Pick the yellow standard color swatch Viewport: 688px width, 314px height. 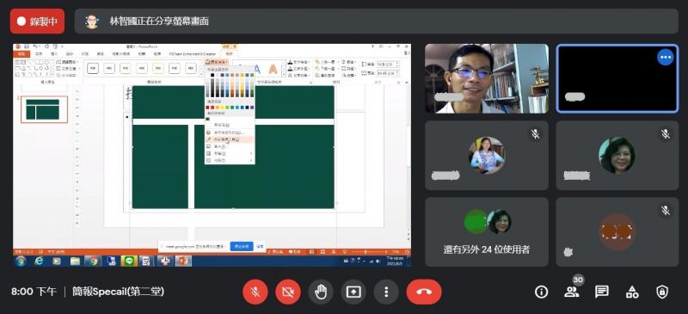coord(222,108)
